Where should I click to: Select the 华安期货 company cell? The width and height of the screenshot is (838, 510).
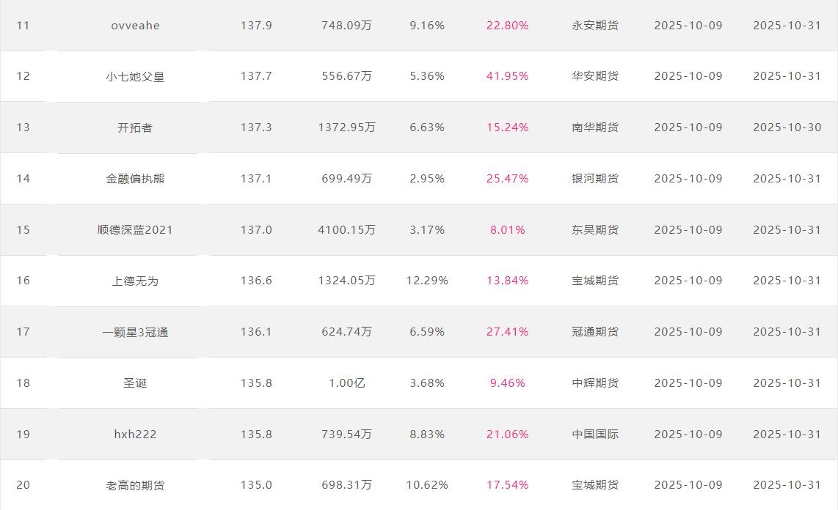(595, 76)
